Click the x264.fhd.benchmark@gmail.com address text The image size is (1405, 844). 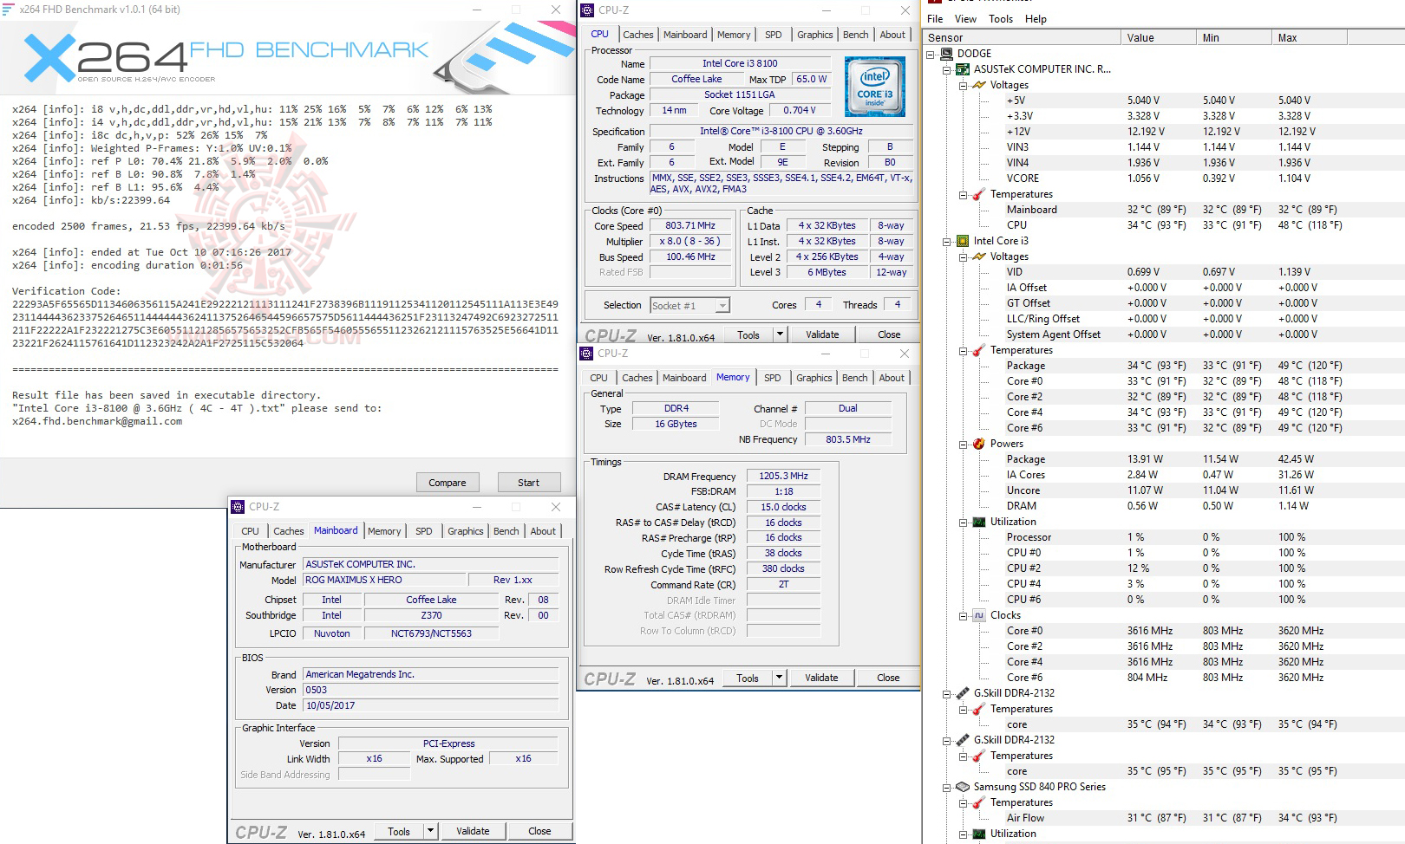pos(97,421)
